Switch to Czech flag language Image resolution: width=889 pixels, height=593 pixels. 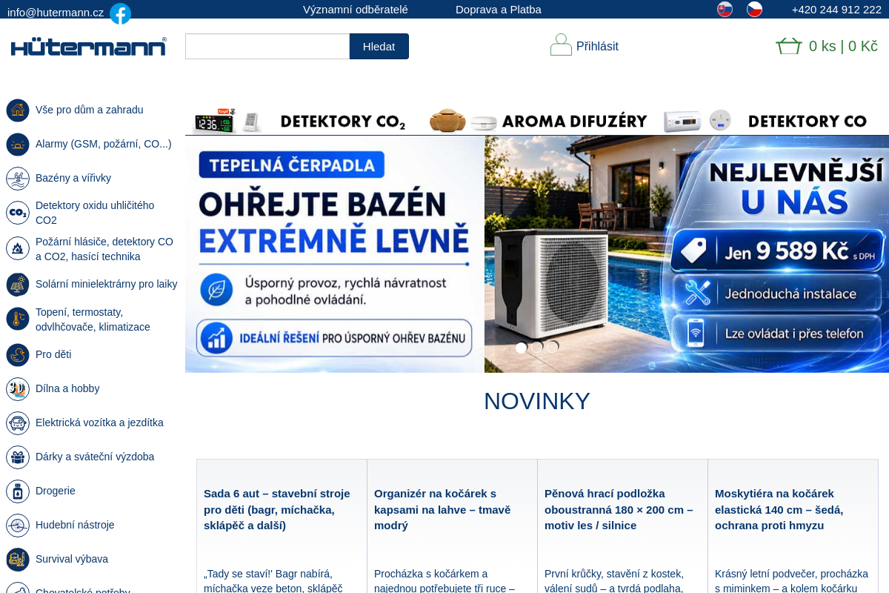pos(754,10)
